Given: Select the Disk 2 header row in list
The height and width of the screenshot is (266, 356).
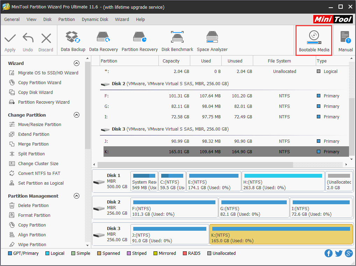Looking at the screenshot, I should [224, 84].
